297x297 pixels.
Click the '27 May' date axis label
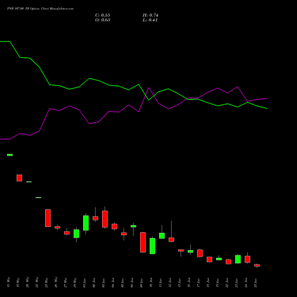pyautogui.click(x=65, y=282)
